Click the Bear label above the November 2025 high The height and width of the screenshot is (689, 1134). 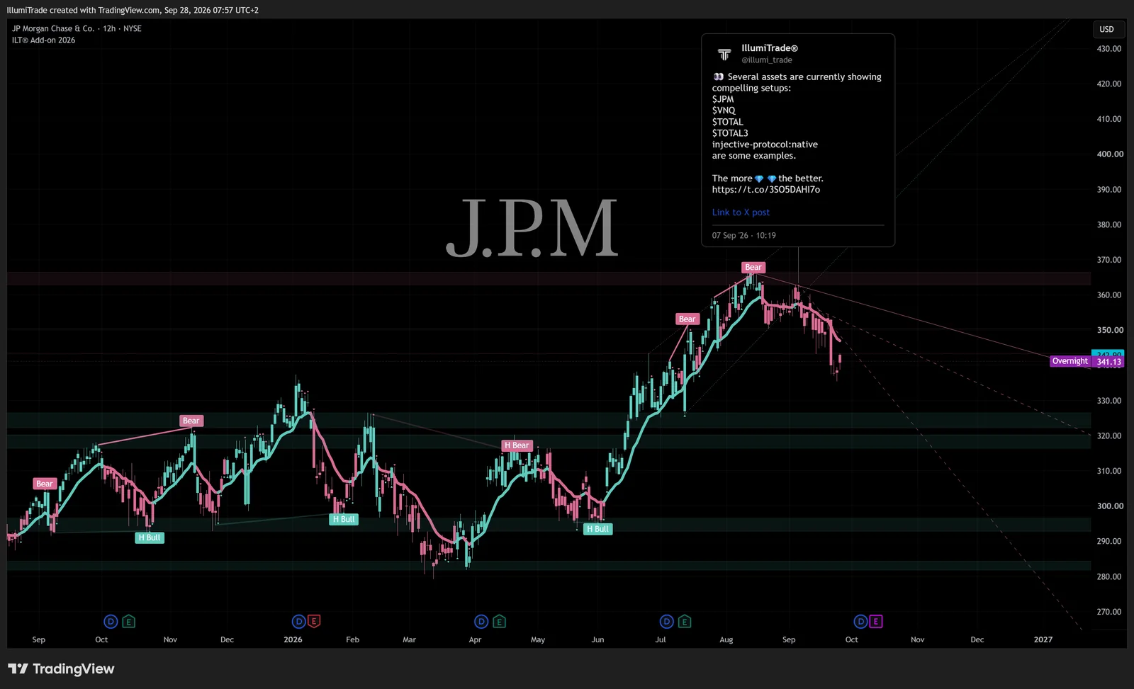pos(191,421)
